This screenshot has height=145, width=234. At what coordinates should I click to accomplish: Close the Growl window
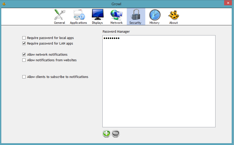click(x=228, y=3)
